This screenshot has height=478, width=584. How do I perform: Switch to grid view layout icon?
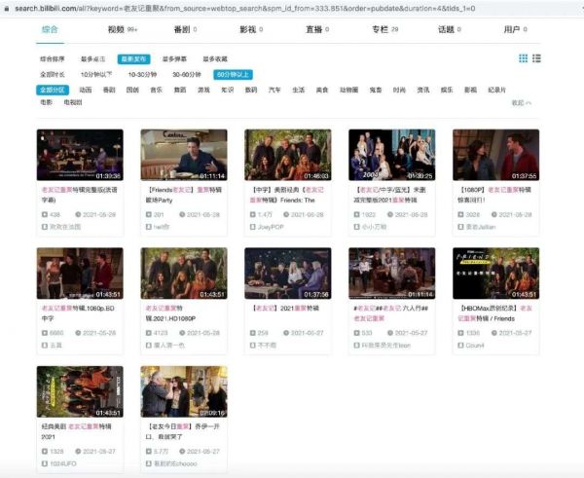(523, 58)
